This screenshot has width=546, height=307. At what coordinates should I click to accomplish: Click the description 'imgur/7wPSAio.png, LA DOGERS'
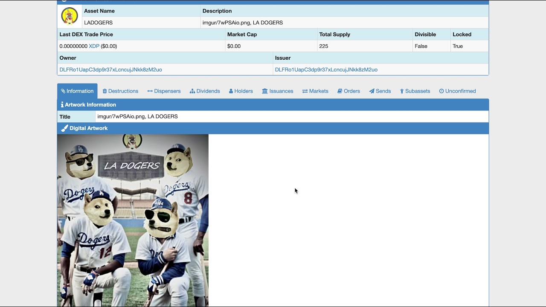(x=242, y=23)
